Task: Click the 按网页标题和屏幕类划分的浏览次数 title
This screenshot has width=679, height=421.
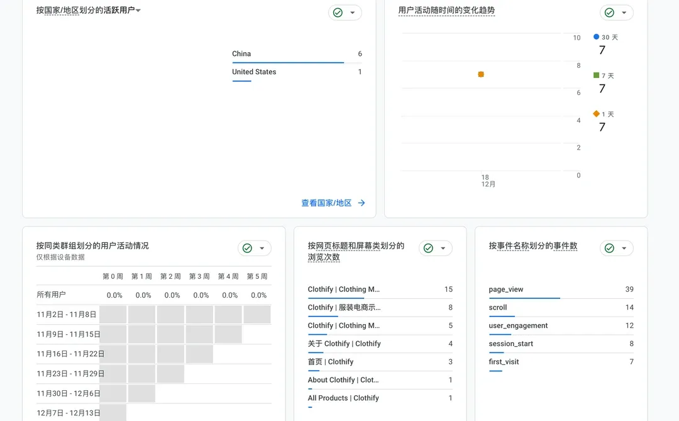Action: (356, 252)
